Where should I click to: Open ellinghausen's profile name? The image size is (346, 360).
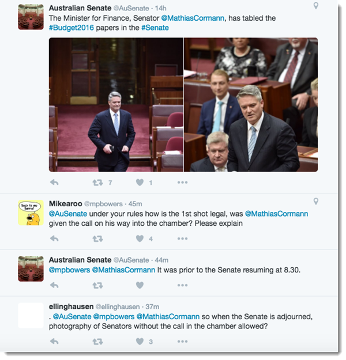tap(72, 307)
